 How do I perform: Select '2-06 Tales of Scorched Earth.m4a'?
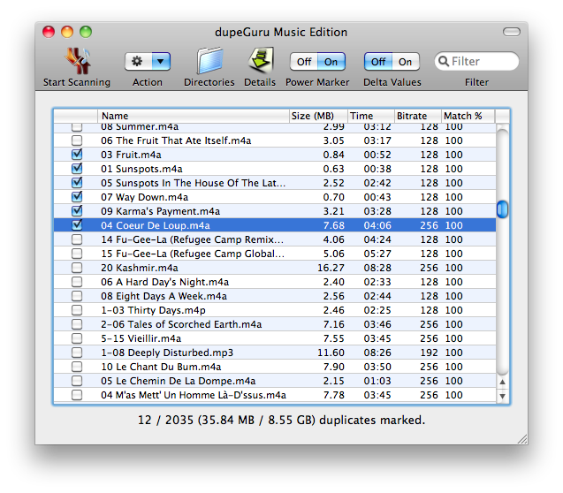point(275,324)
